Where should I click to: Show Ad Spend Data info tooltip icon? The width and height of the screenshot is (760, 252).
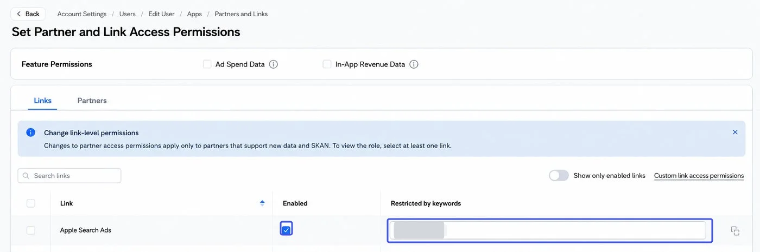274,64
